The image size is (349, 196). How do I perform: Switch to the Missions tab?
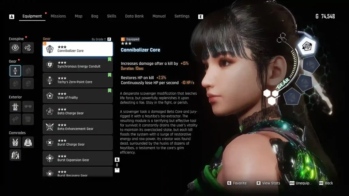58,16
